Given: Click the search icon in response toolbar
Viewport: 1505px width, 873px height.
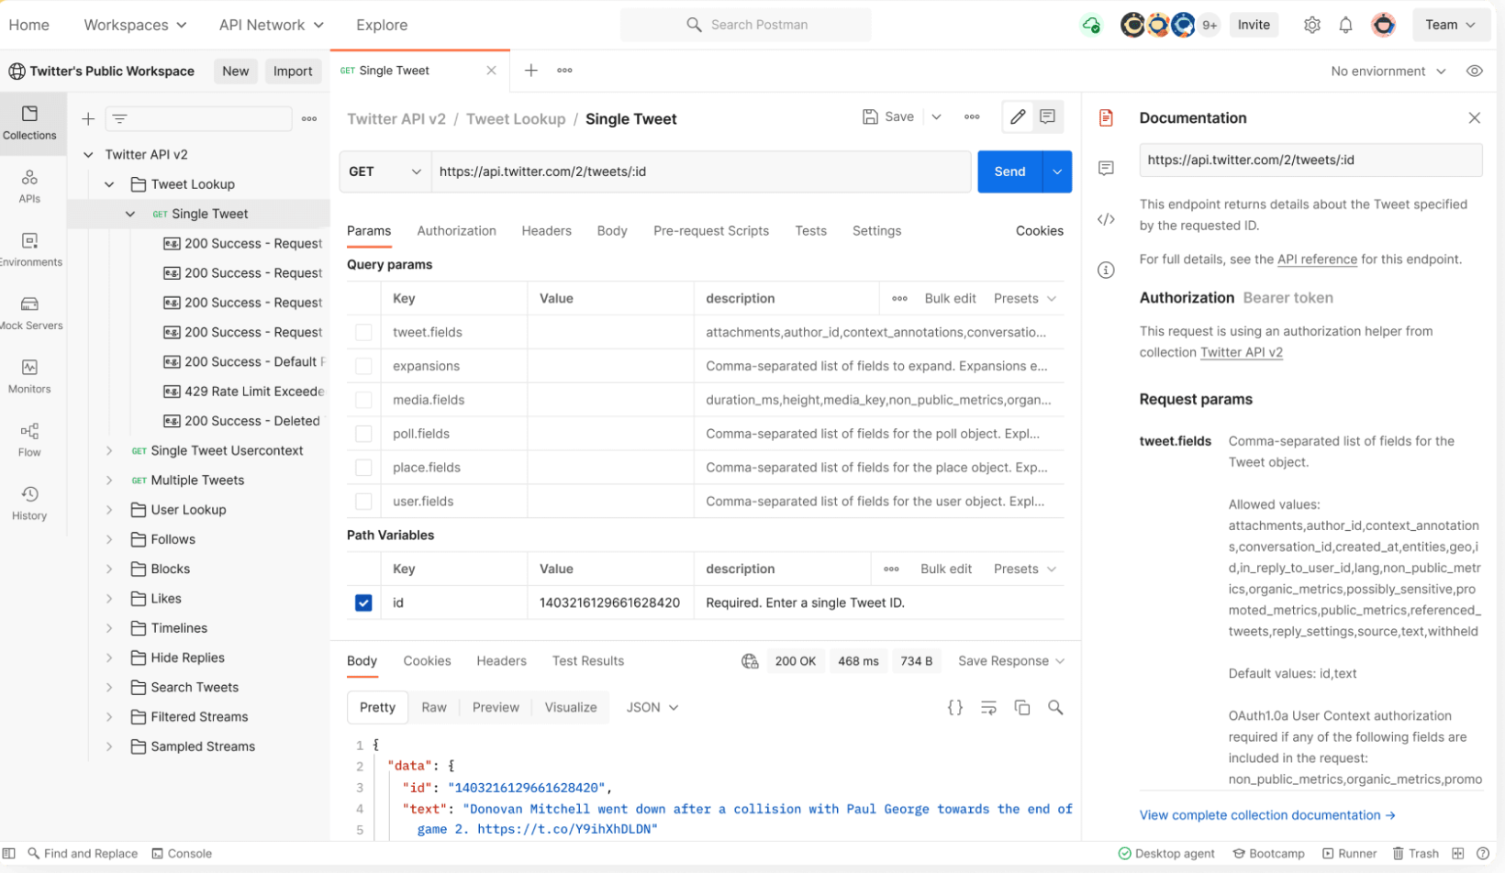Looking at the screenshot, I should (x=1055, y=707).
